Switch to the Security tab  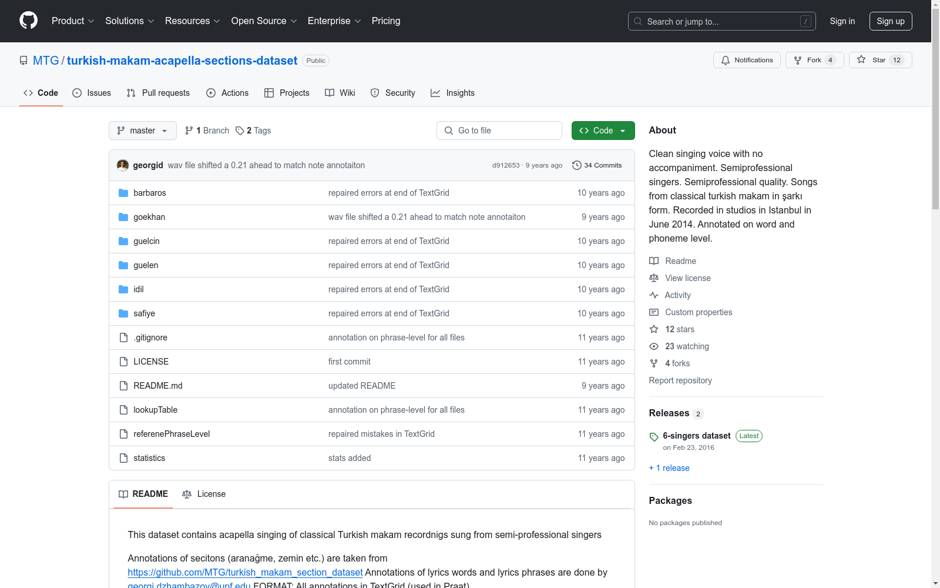coord(393,93)
